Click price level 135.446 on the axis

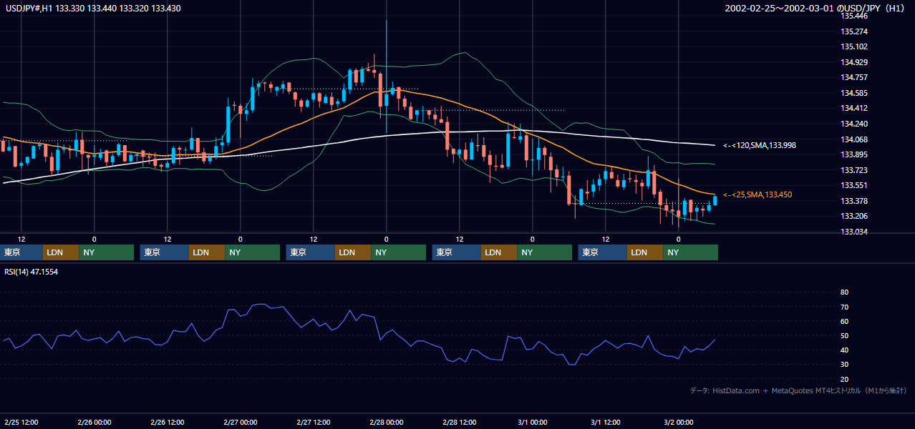[x=853, y=16]
